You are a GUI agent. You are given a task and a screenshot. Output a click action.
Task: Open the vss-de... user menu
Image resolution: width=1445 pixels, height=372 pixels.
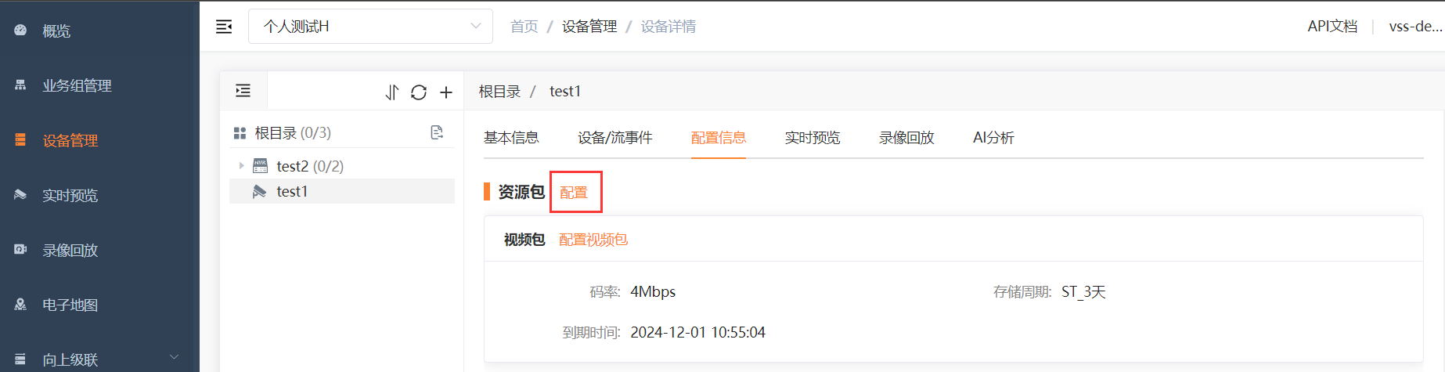pyautogui.click(x=1415, y=27)
